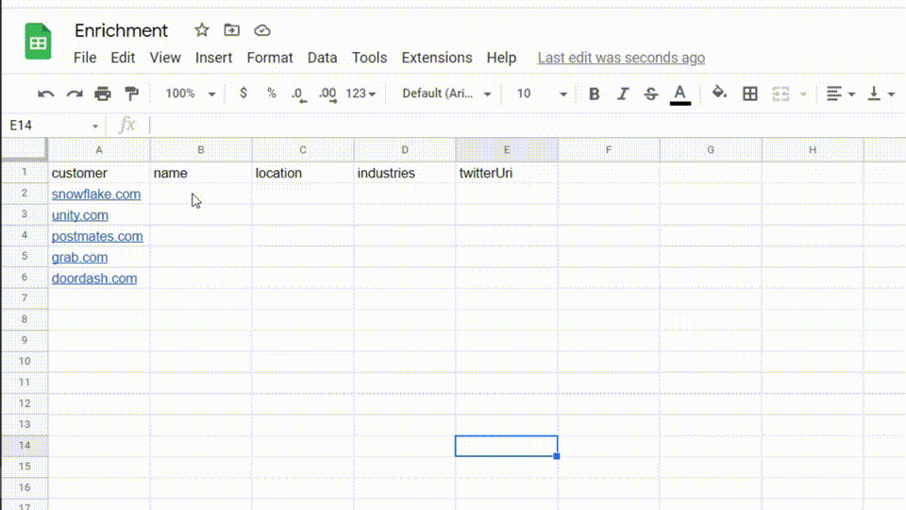This screenshot has height=510, width=906.
Task: Open the postmates.com link
Action: click(x=97, y=236)
